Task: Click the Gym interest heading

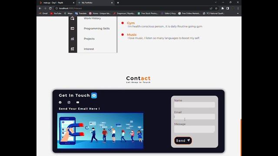Action: (x=131, y=23)
